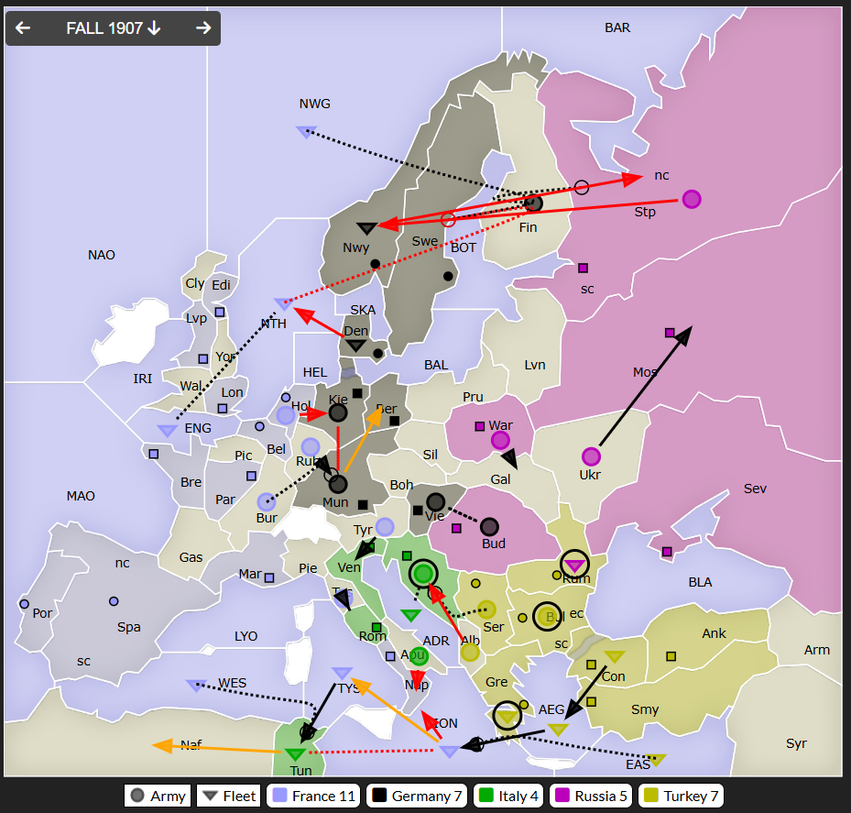Viewport: 851px width, 813px height.
Task: Click the French fleet in NWG
Action: [306, 131]
